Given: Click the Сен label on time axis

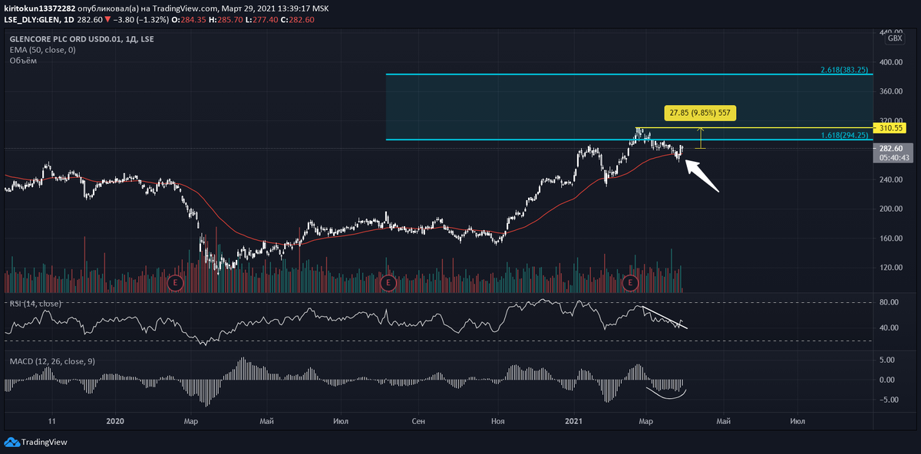Looking at the screenshot, I should tap(418, 421).
